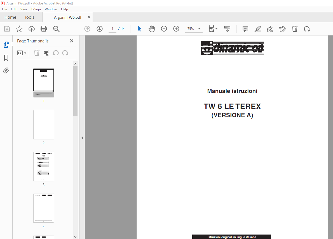This screenshot has height=239, width=333.
Task: Click the dinamic oil logo
Action: 232,48
